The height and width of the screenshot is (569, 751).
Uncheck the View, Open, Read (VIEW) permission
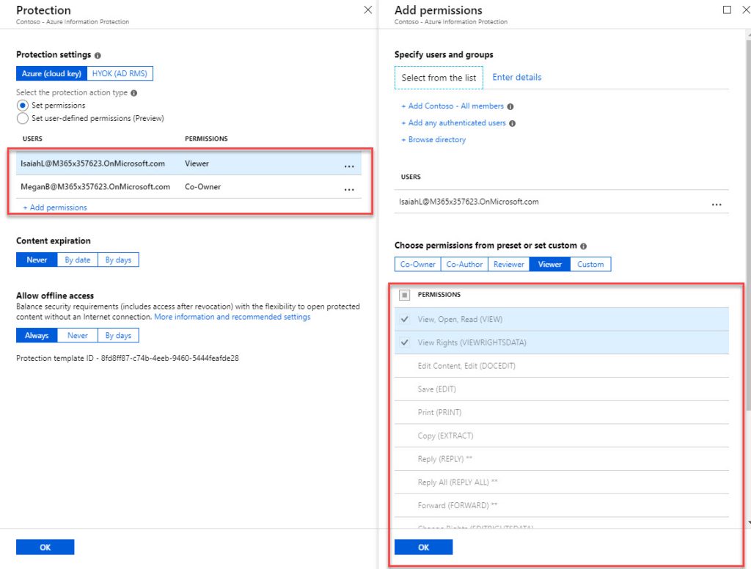pos(405,318)
